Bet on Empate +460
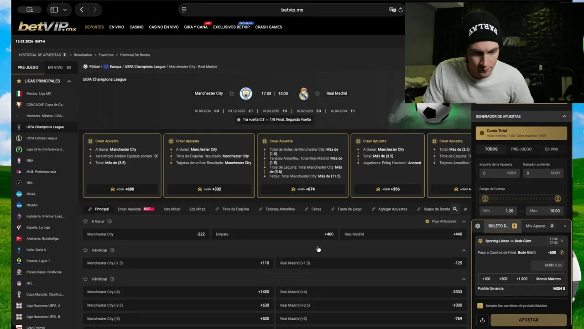The image size is (584, 329). click(275, 234)
